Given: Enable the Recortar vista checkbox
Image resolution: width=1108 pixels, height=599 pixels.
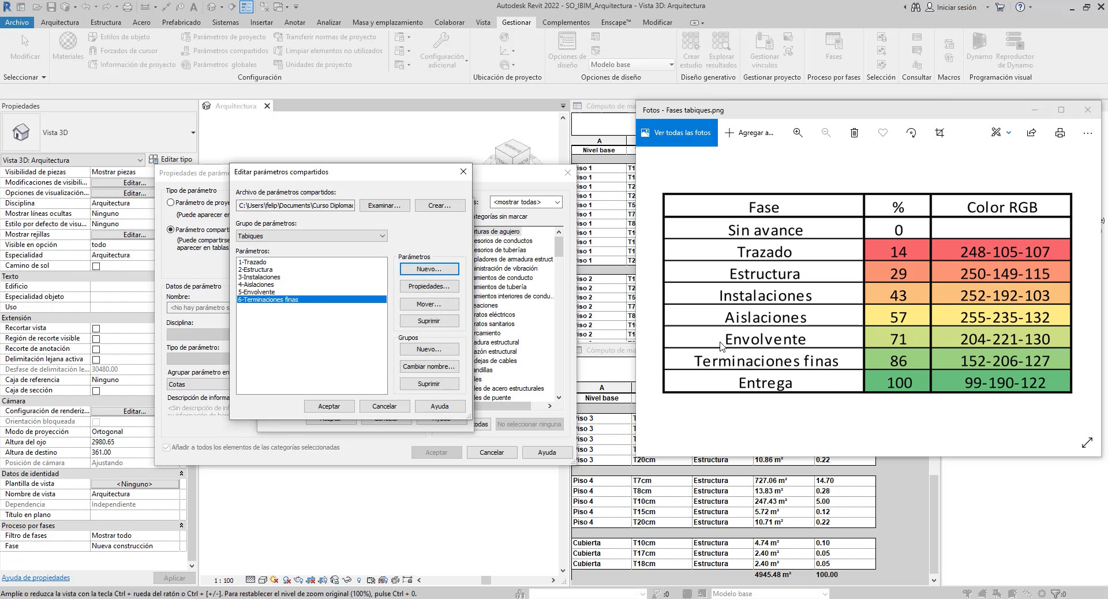Looking at the screenshot, I should pyautogui.click(x=96, y=328).
